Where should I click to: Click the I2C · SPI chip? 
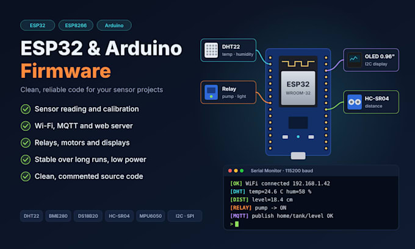point(185,216)
